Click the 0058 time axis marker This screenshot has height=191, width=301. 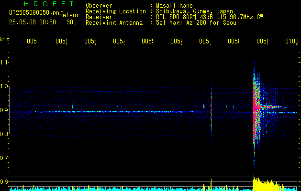[234, 41]
